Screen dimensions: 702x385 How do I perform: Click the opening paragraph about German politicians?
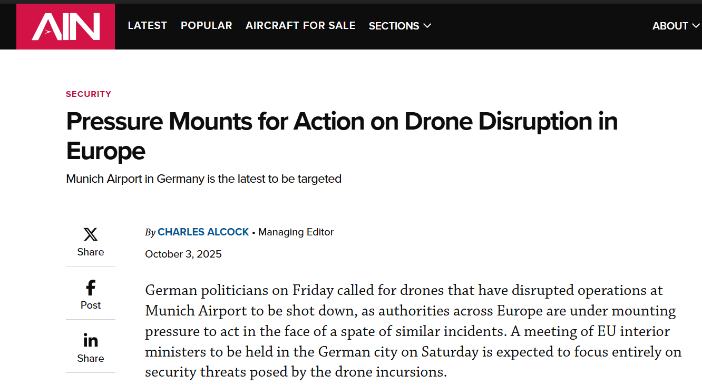pos(411,331)
